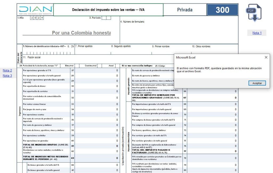
Task: Mark the Cuatrimestral periodicity box
Action: coord(100,66)
